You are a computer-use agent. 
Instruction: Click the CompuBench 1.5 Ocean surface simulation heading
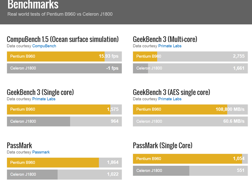point(63,39)
